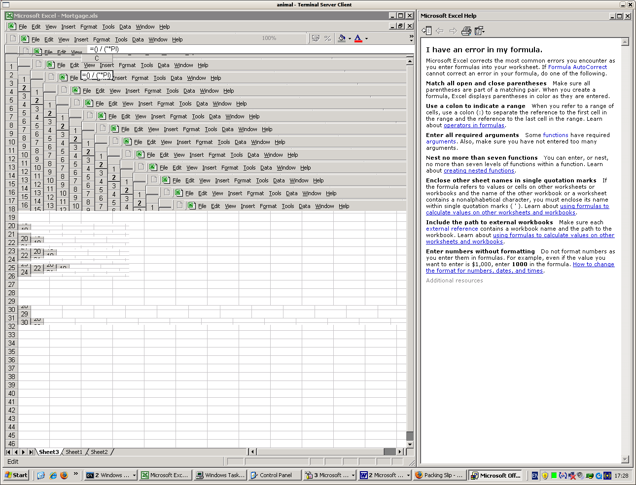
Task: Click the Show Desktop quick launch icon
Action: click(x=41, y=475)
